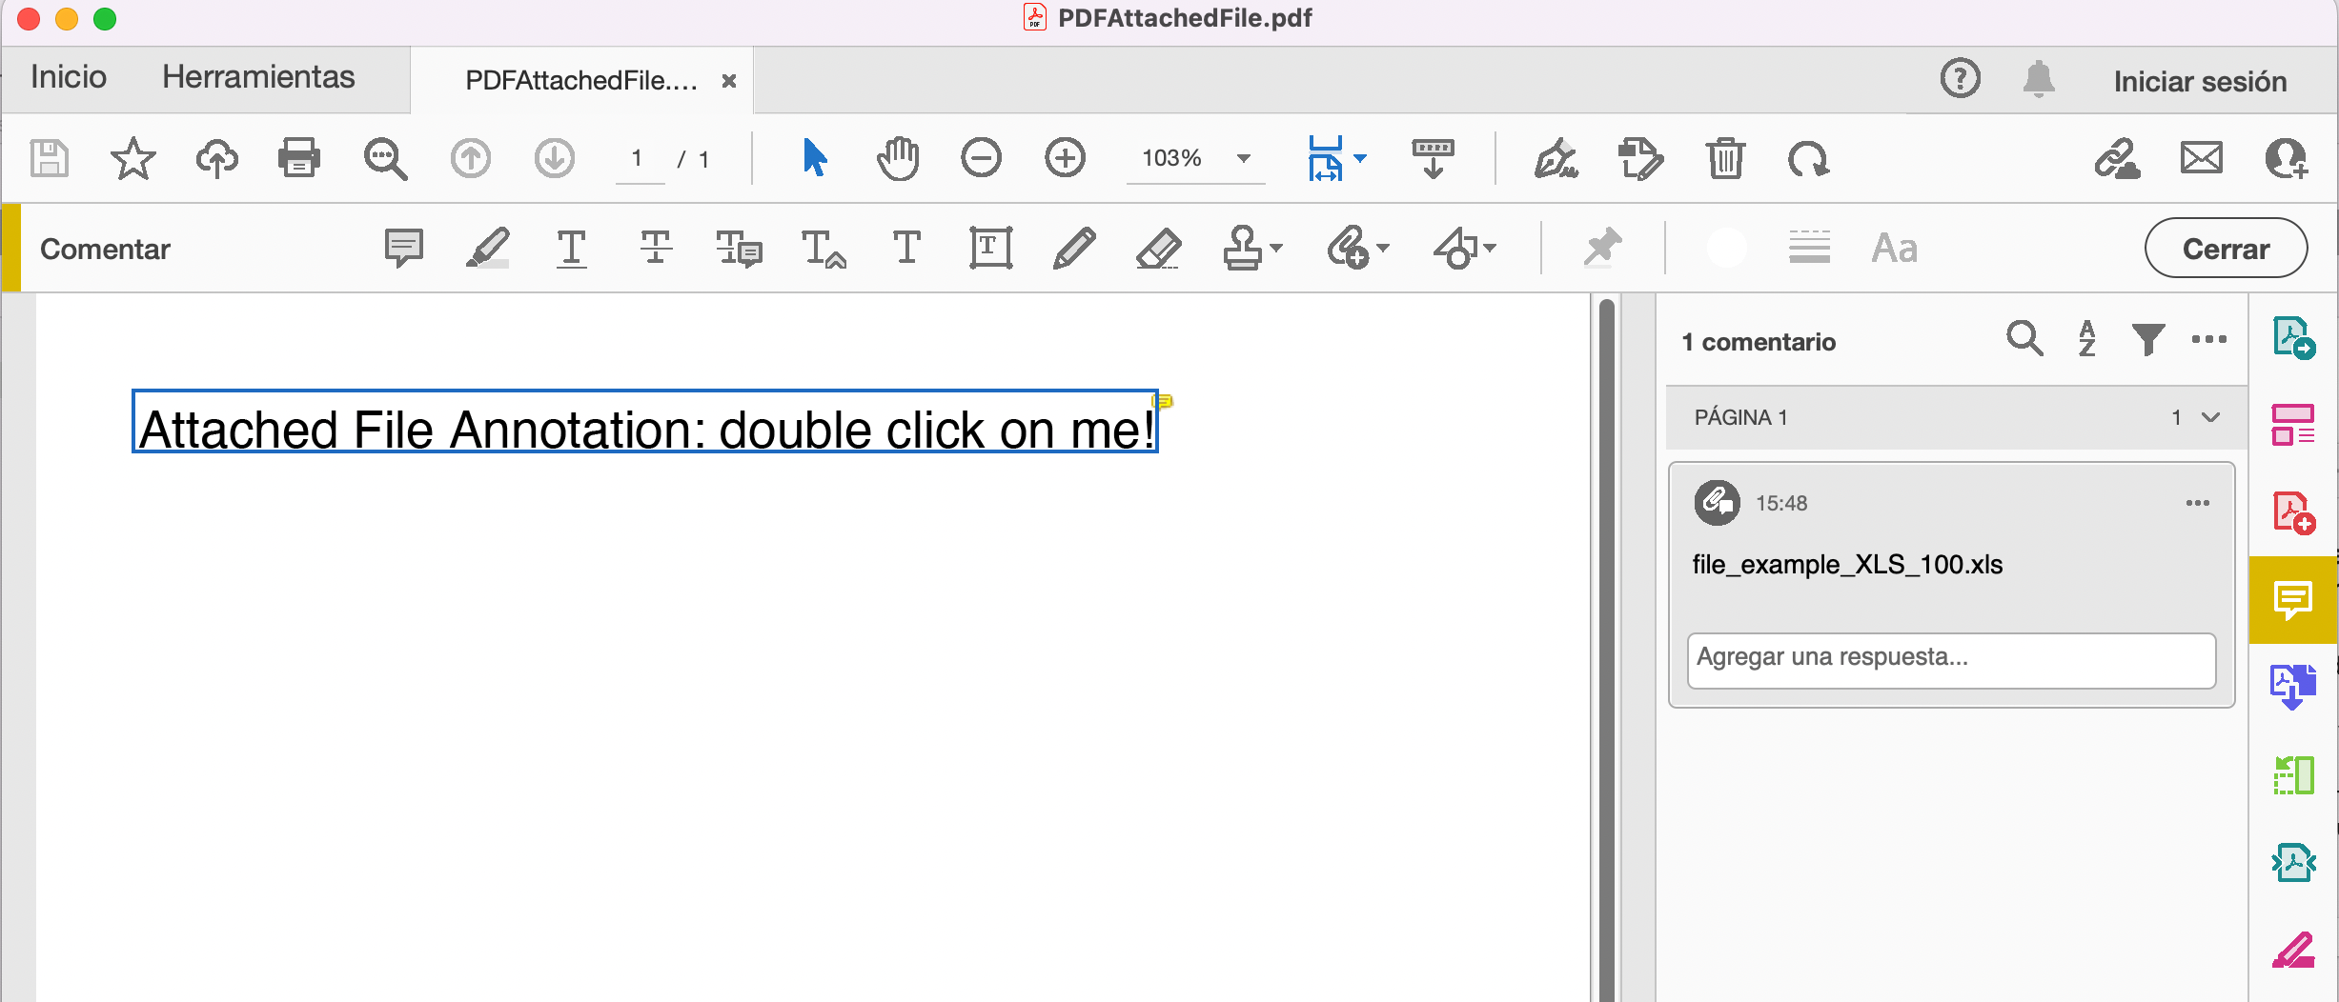The height and width of the screenshot is (1002, 2339).
Task: Delete with the trash can icon
Action: tap(1725, 158)
